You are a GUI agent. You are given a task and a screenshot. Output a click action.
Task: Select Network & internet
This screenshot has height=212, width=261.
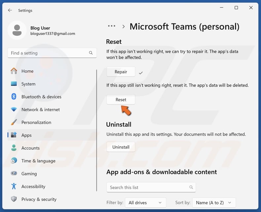pyautogui.click(x=52, y=110)
